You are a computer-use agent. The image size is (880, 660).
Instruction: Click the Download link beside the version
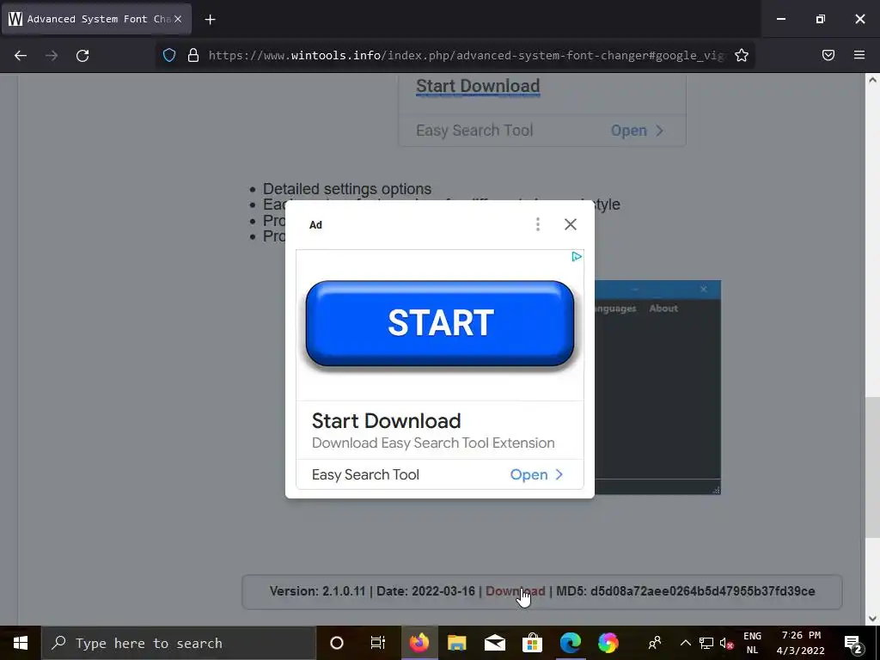pos(516,591)
